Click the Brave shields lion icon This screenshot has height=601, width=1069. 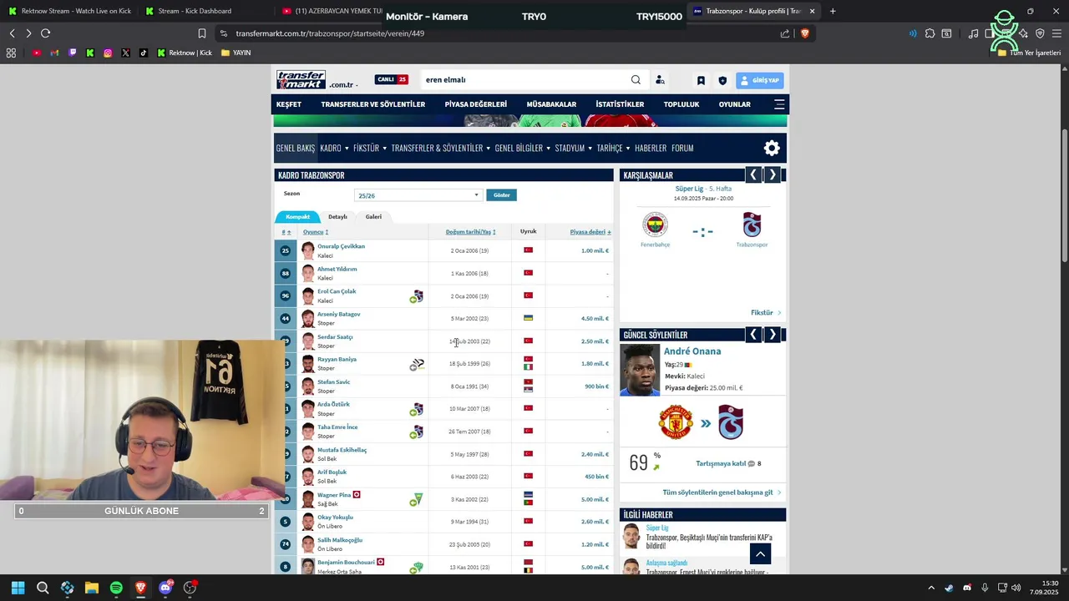point(805,33)
